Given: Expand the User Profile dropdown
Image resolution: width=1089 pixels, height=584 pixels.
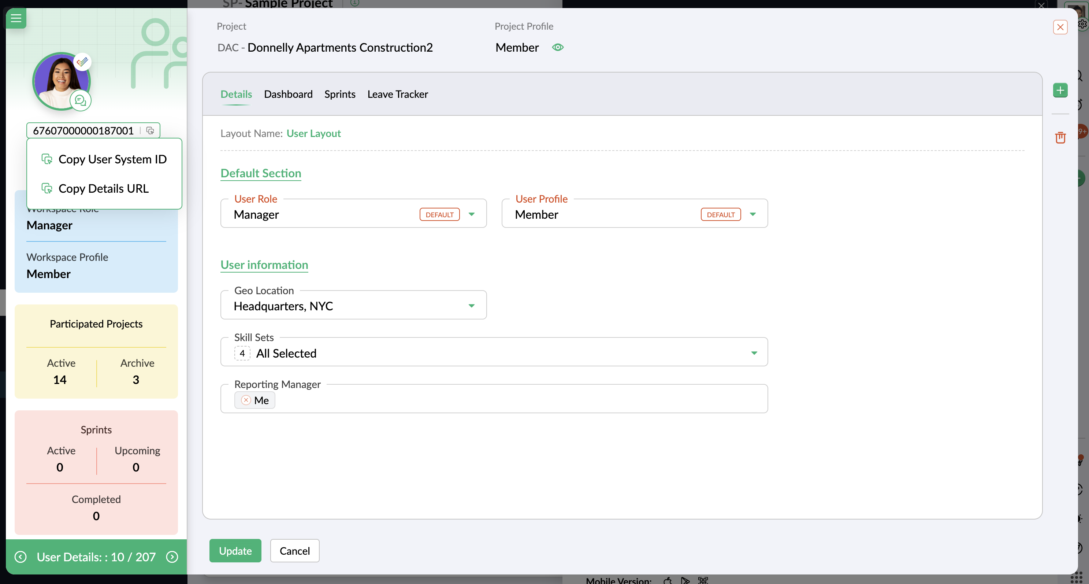Looking at the screenshot, I should 752,214.
